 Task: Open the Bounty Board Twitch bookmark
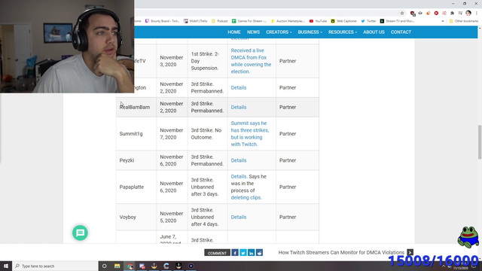(x=163, y=21)
